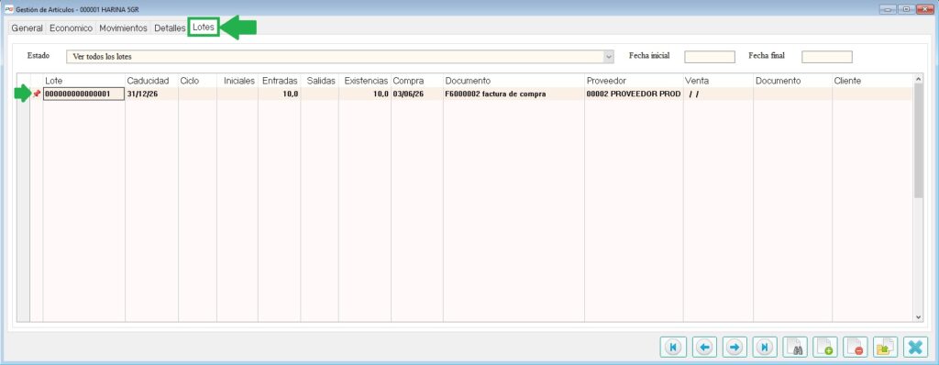The image size is (939, 365).
Task: Focus the Fecha inicial date field
Action: click(710, 57)
